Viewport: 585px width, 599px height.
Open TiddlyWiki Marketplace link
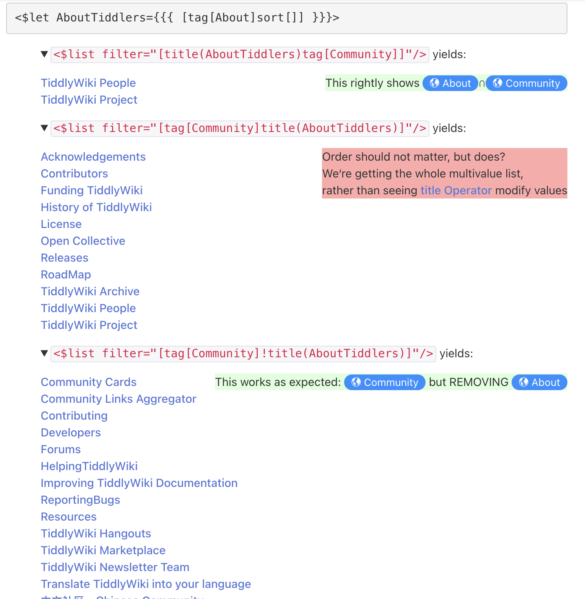tap(103, 550)
